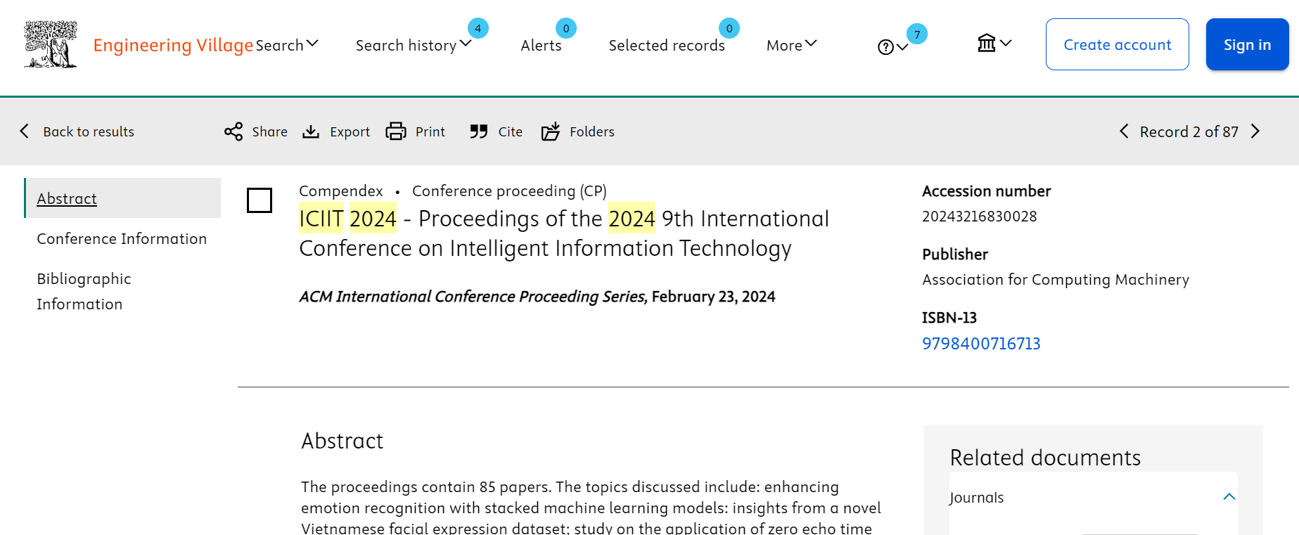Click the Share label

(270, 131)
